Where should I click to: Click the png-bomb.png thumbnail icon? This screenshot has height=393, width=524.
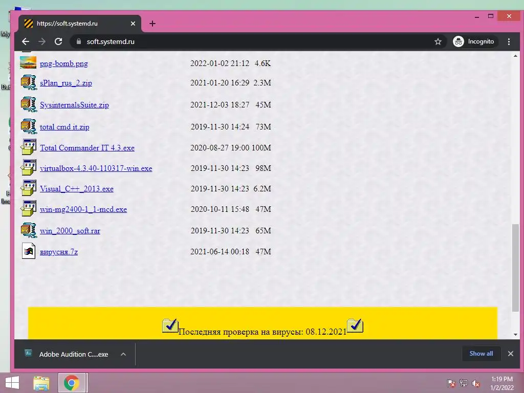coord(28,63)
